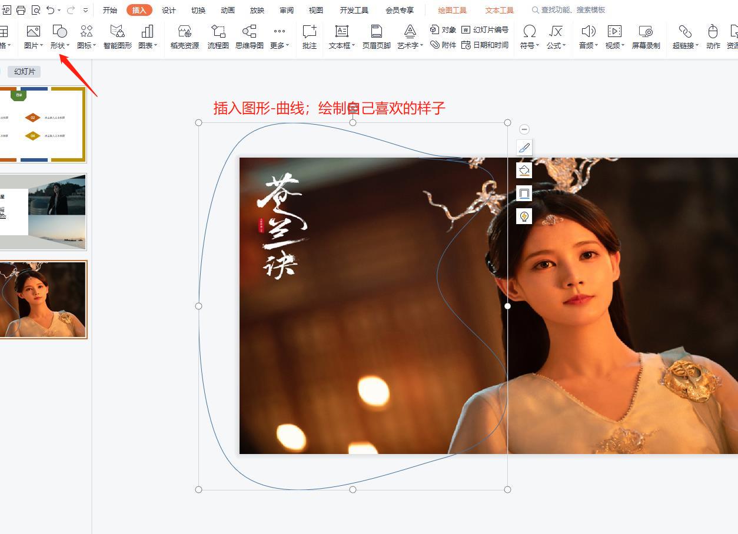Click the 超链接 hyperlink icon

click(684, 32)
